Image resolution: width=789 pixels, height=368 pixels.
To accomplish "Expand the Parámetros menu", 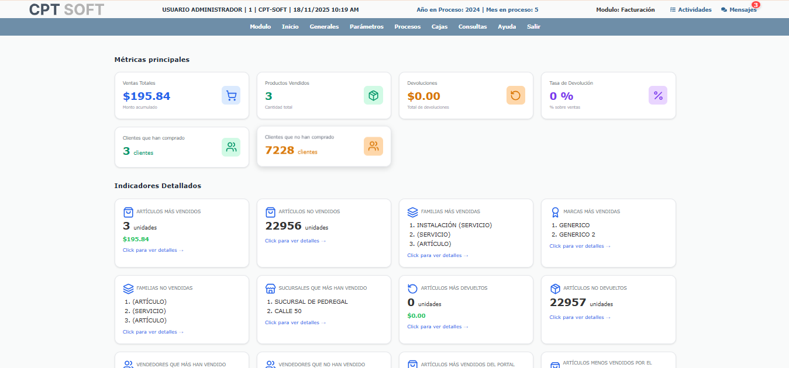I will [x=367, y=26].
